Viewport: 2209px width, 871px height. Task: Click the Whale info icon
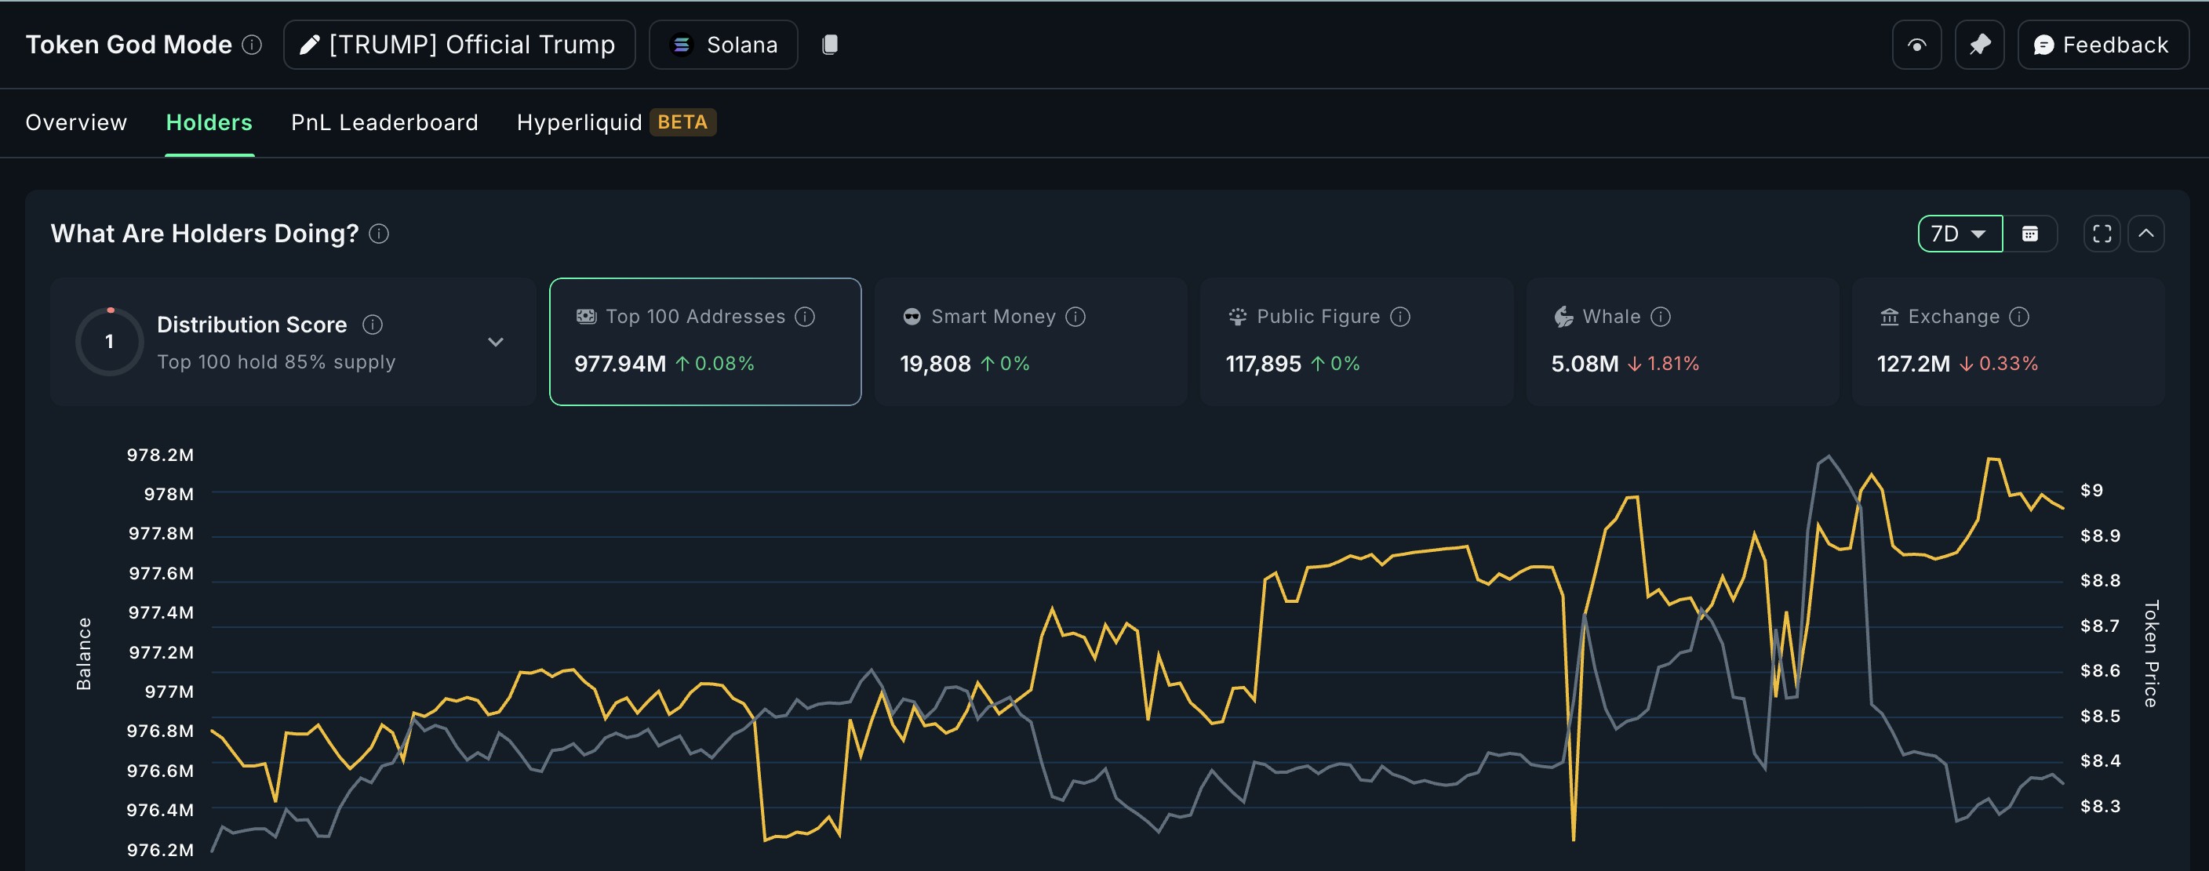click(x=1661, y=318)
